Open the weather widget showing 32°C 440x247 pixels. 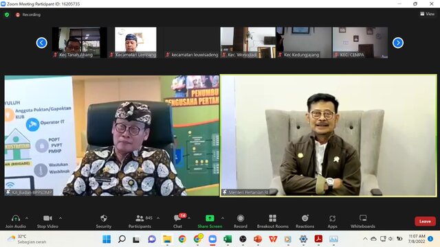[27, 239]
